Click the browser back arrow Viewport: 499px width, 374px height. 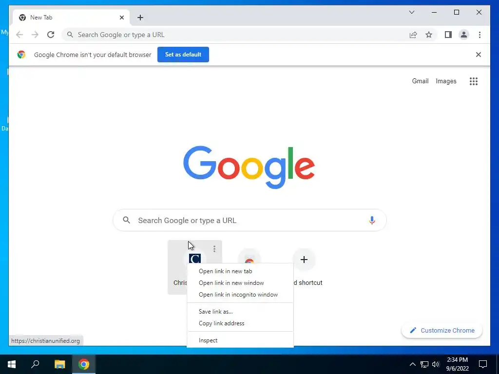pyautogui.click(x=19, y=35)
